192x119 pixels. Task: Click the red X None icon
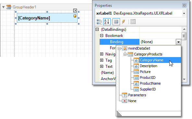125,101
